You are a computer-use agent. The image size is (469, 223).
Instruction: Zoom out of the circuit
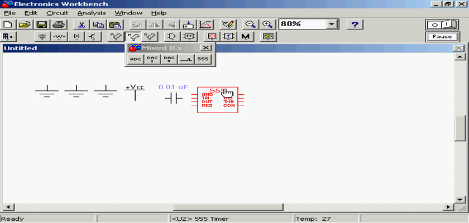coord(251,25)
